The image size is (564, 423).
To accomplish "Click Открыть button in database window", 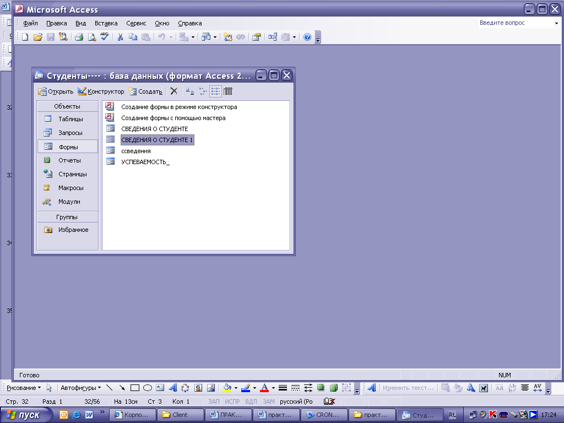I will [56, 91].
